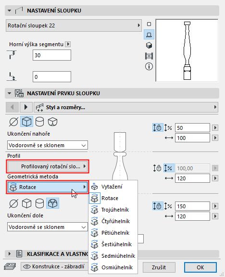Toggle fixed height lock beside 150
Viewport: 225px width, 277px height.
pos(158,206)
